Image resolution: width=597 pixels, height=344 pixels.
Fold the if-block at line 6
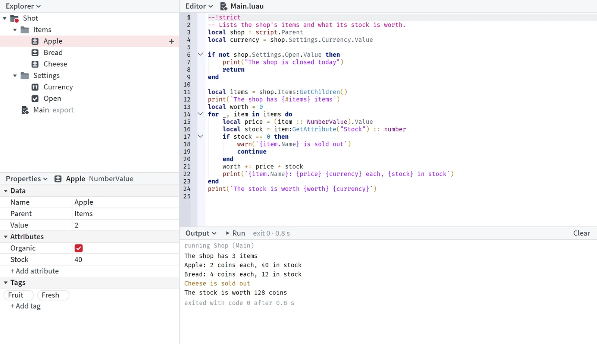(200, 54)
